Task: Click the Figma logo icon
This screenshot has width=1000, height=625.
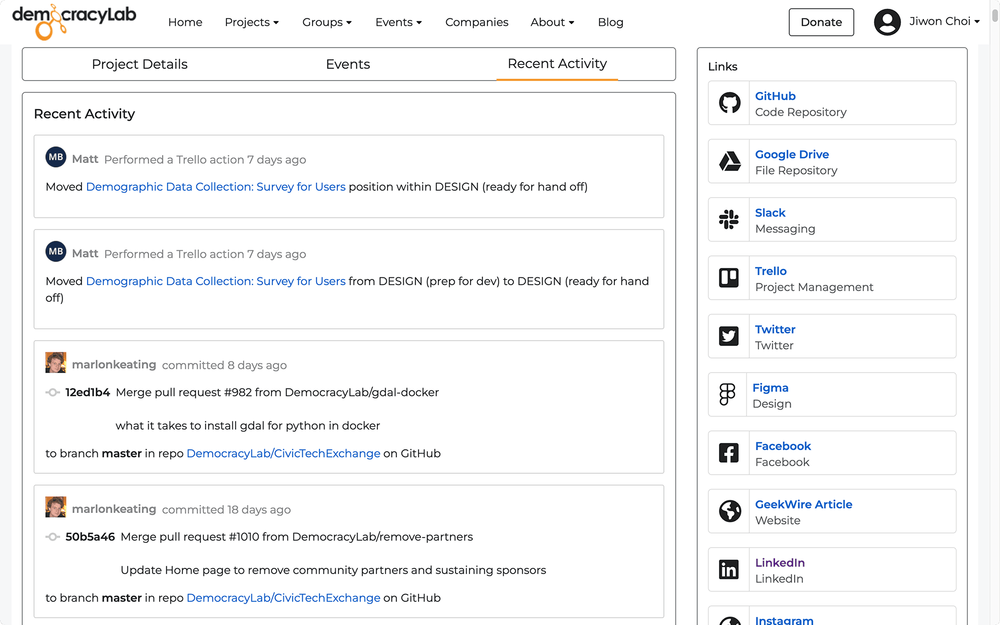Action: (x=727, y=394)
